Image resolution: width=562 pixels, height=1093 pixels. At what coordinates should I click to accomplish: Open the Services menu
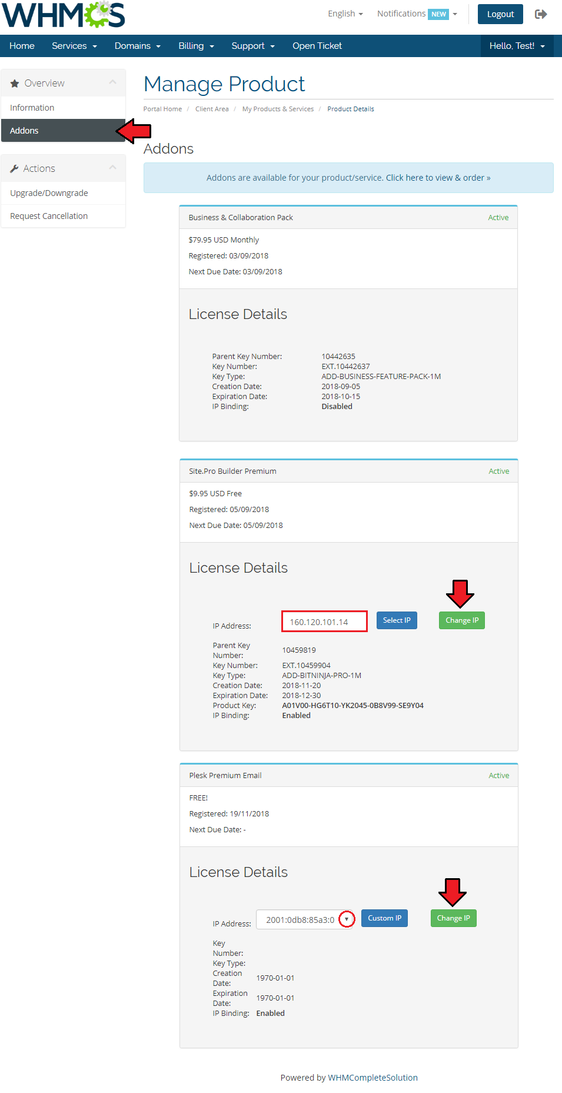(x=74, y=46)
